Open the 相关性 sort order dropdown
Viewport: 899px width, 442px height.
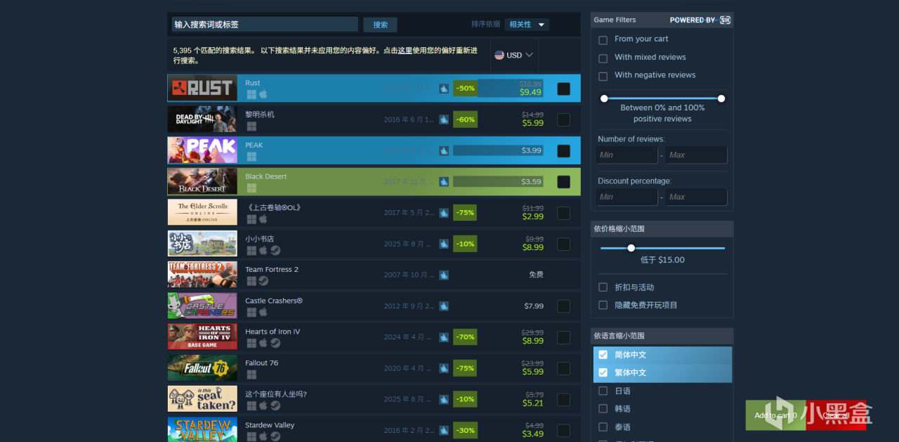coord(527,25)
